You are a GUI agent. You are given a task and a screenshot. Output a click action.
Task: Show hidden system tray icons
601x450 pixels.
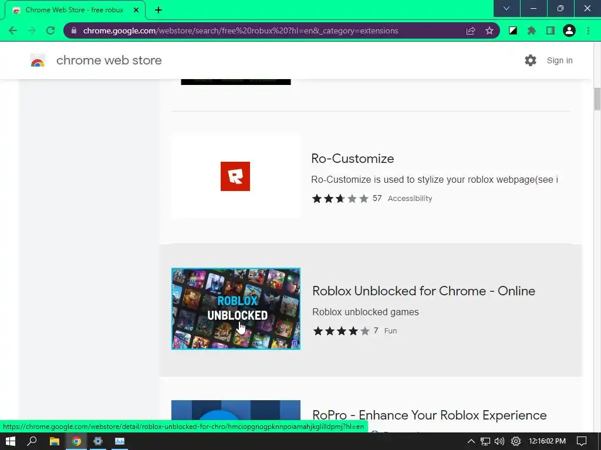point(471,441)
